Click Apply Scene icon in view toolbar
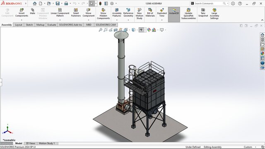Screen dimensions: 265x149 (154, 30)
